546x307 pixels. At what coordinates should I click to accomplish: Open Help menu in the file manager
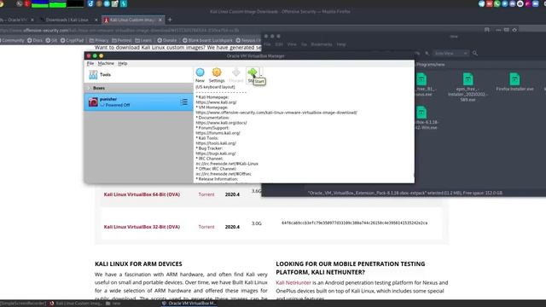pos(341,44)
